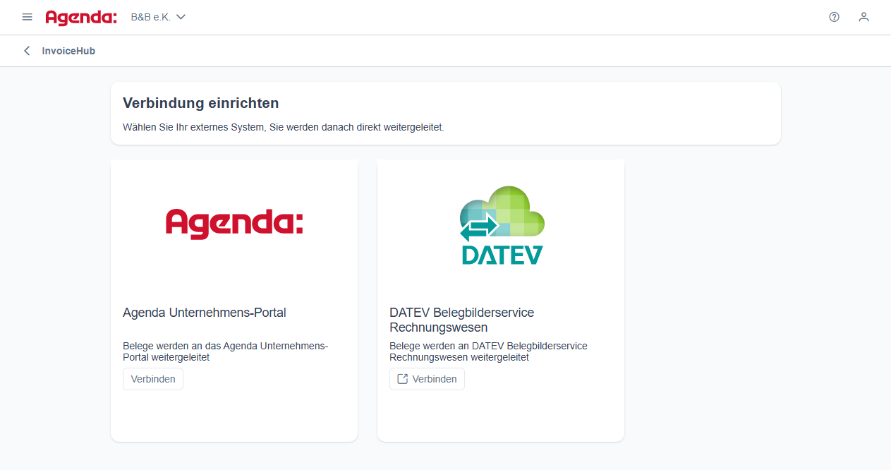Click empty area below Agenda Verbinden button

click(234, 416)
